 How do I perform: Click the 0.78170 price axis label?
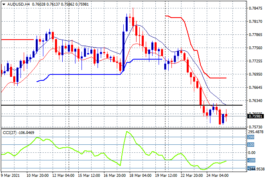255,22
